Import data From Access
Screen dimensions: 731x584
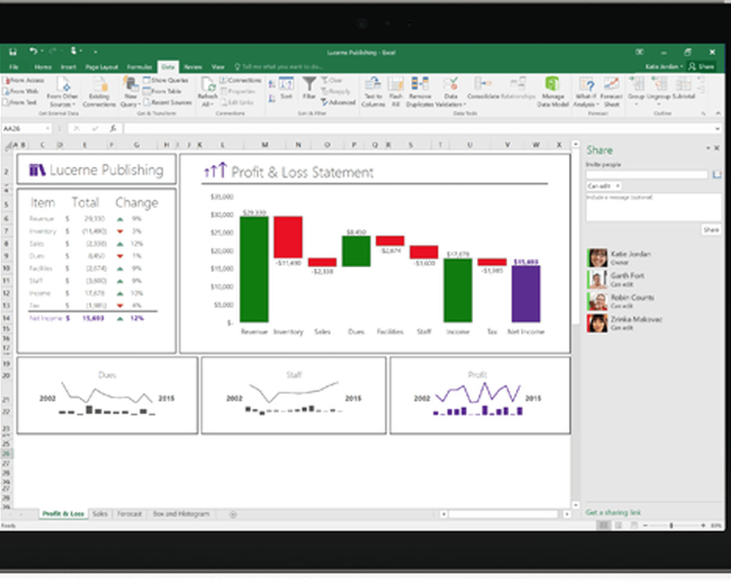tap(24, 81)
